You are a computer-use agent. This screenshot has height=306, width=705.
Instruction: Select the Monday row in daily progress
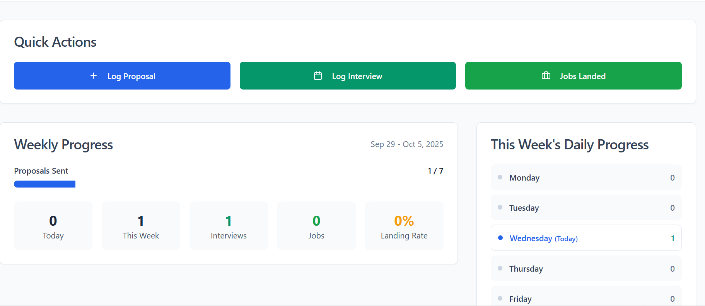coord(586,178)
